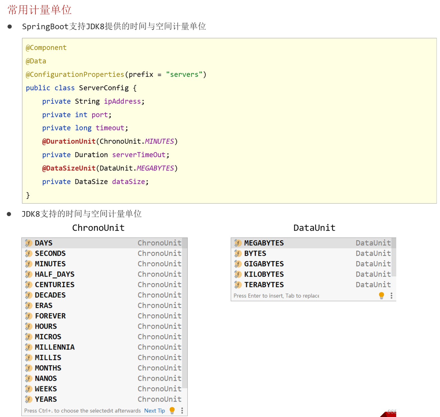This screenshot has width=440, height=417.
Task: Pick NANOS in the ChronoUnit list
Action: [102, 378]
